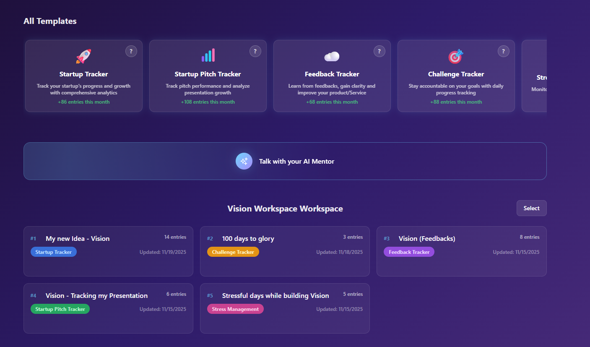Open Vision - Tracking my Presentation card
Image resolution: width=590 pixels, height=347 pixels.
(x=96, y=295)
